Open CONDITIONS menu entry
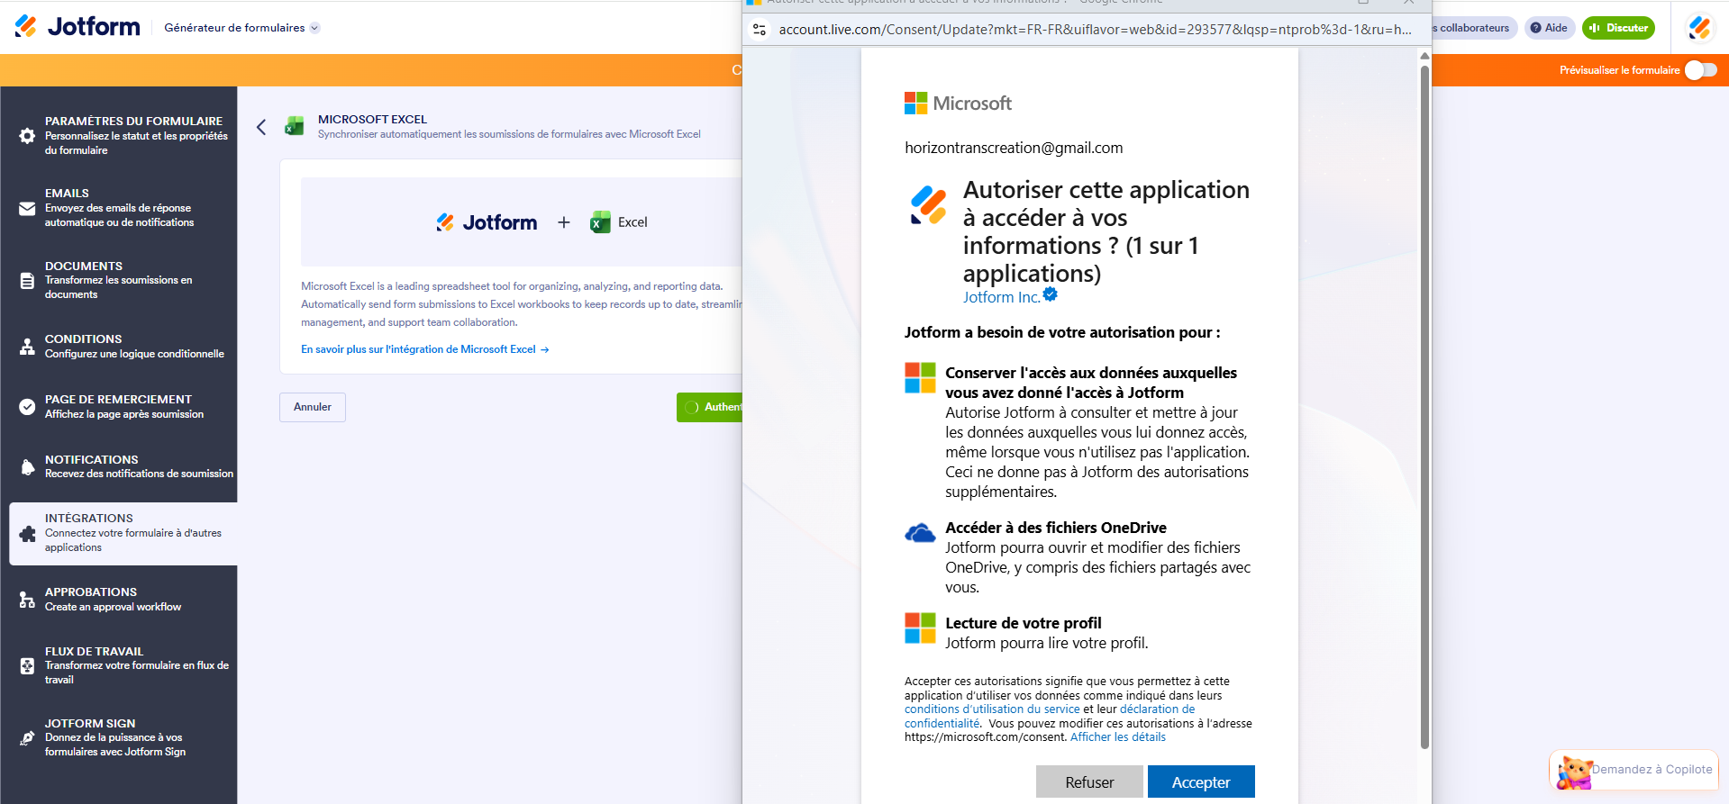The image size is (1729, 804). click(x=119, y=346)
